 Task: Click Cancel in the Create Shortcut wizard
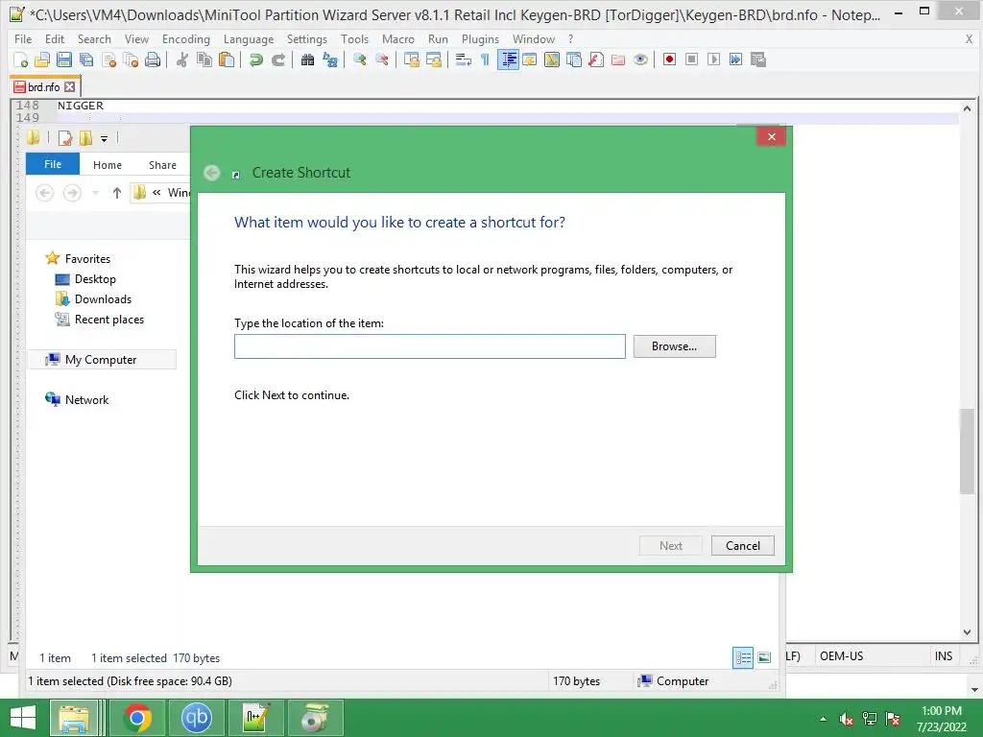tap(743, 546)
